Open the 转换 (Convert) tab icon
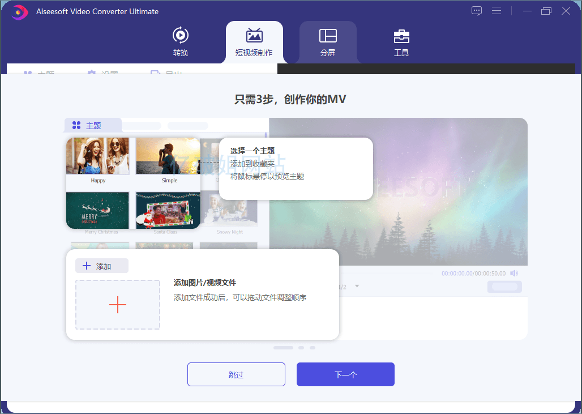 pos(180,35)
